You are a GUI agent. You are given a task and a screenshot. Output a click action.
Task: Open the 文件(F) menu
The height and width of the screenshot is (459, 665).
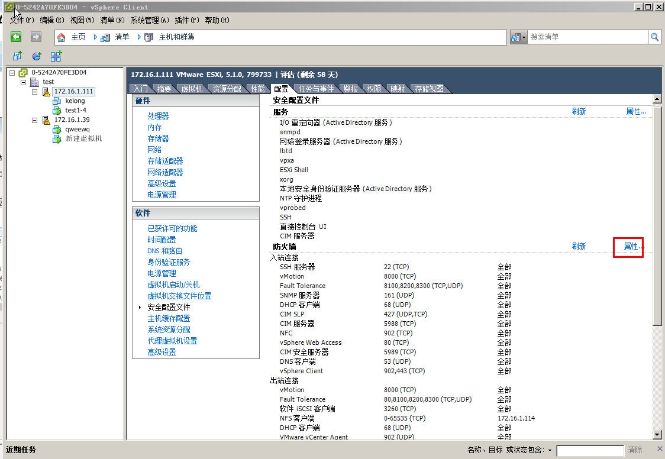(x=22, y=20)
